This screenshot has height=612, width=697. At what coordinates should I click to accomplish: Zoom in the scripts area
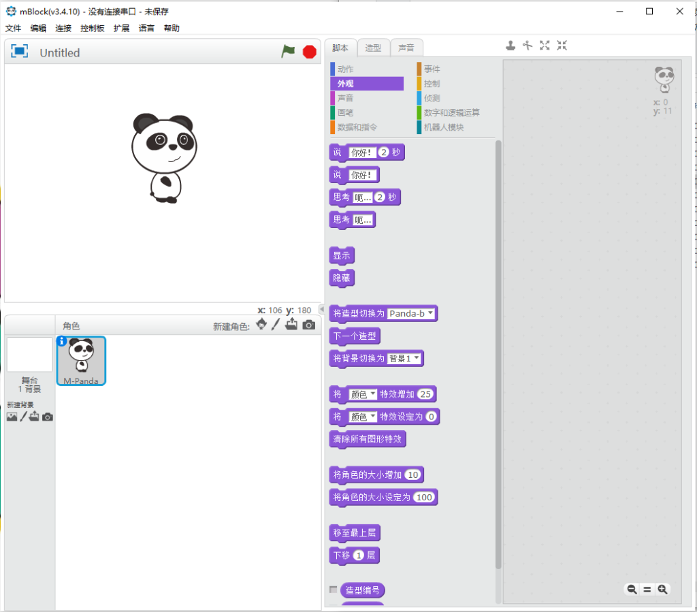click(662, 590)
